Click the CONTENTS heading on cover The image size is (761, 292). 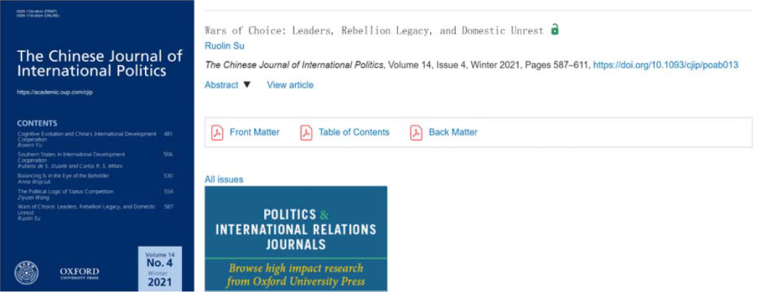pos(37,123)
